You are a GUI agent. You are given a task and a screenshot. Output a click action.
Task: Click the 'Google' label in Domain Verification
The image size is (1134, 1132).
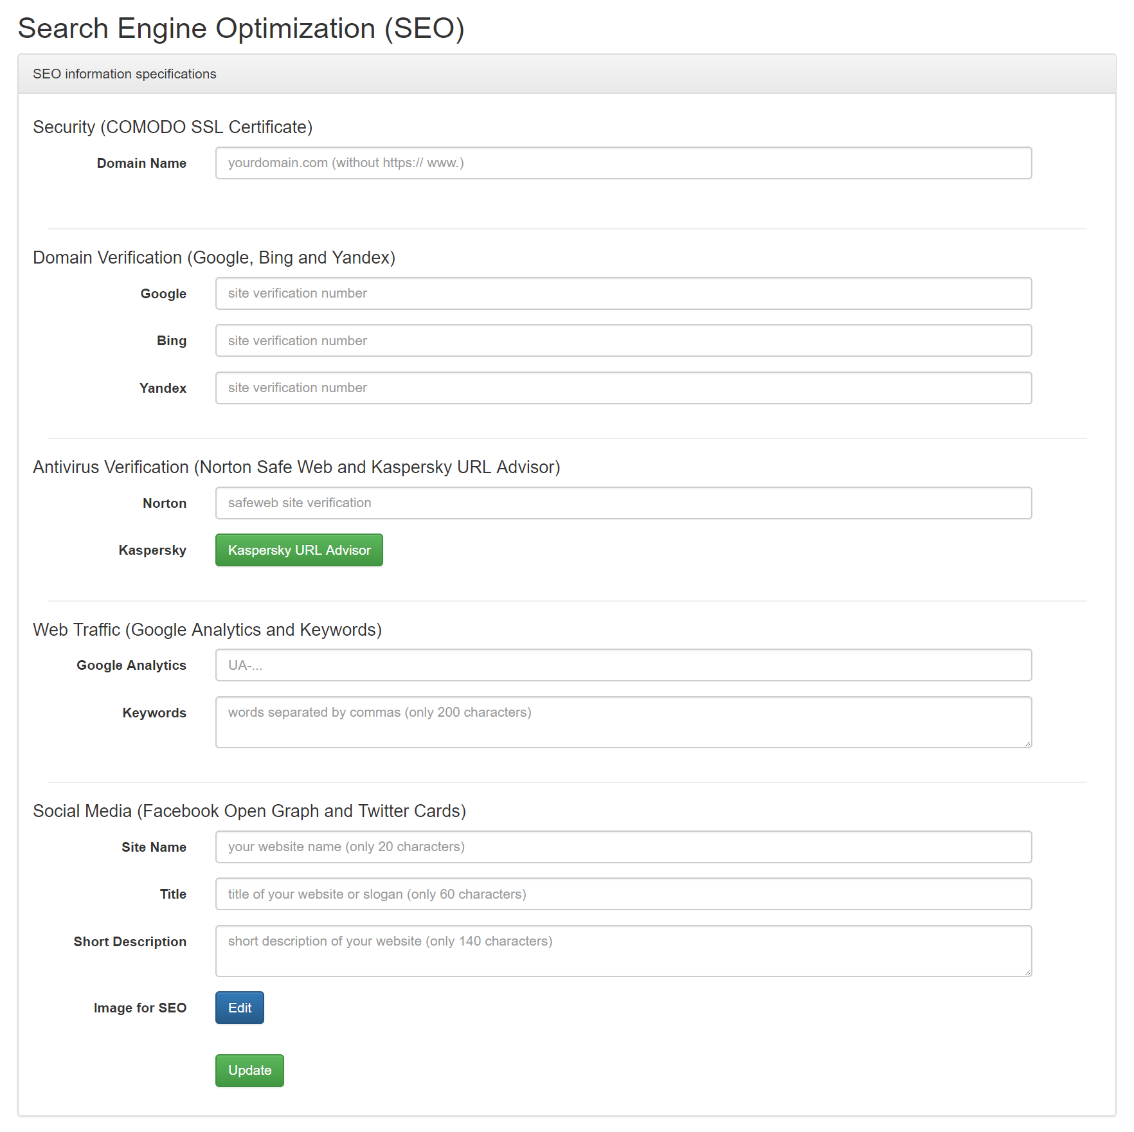(163, 294)
